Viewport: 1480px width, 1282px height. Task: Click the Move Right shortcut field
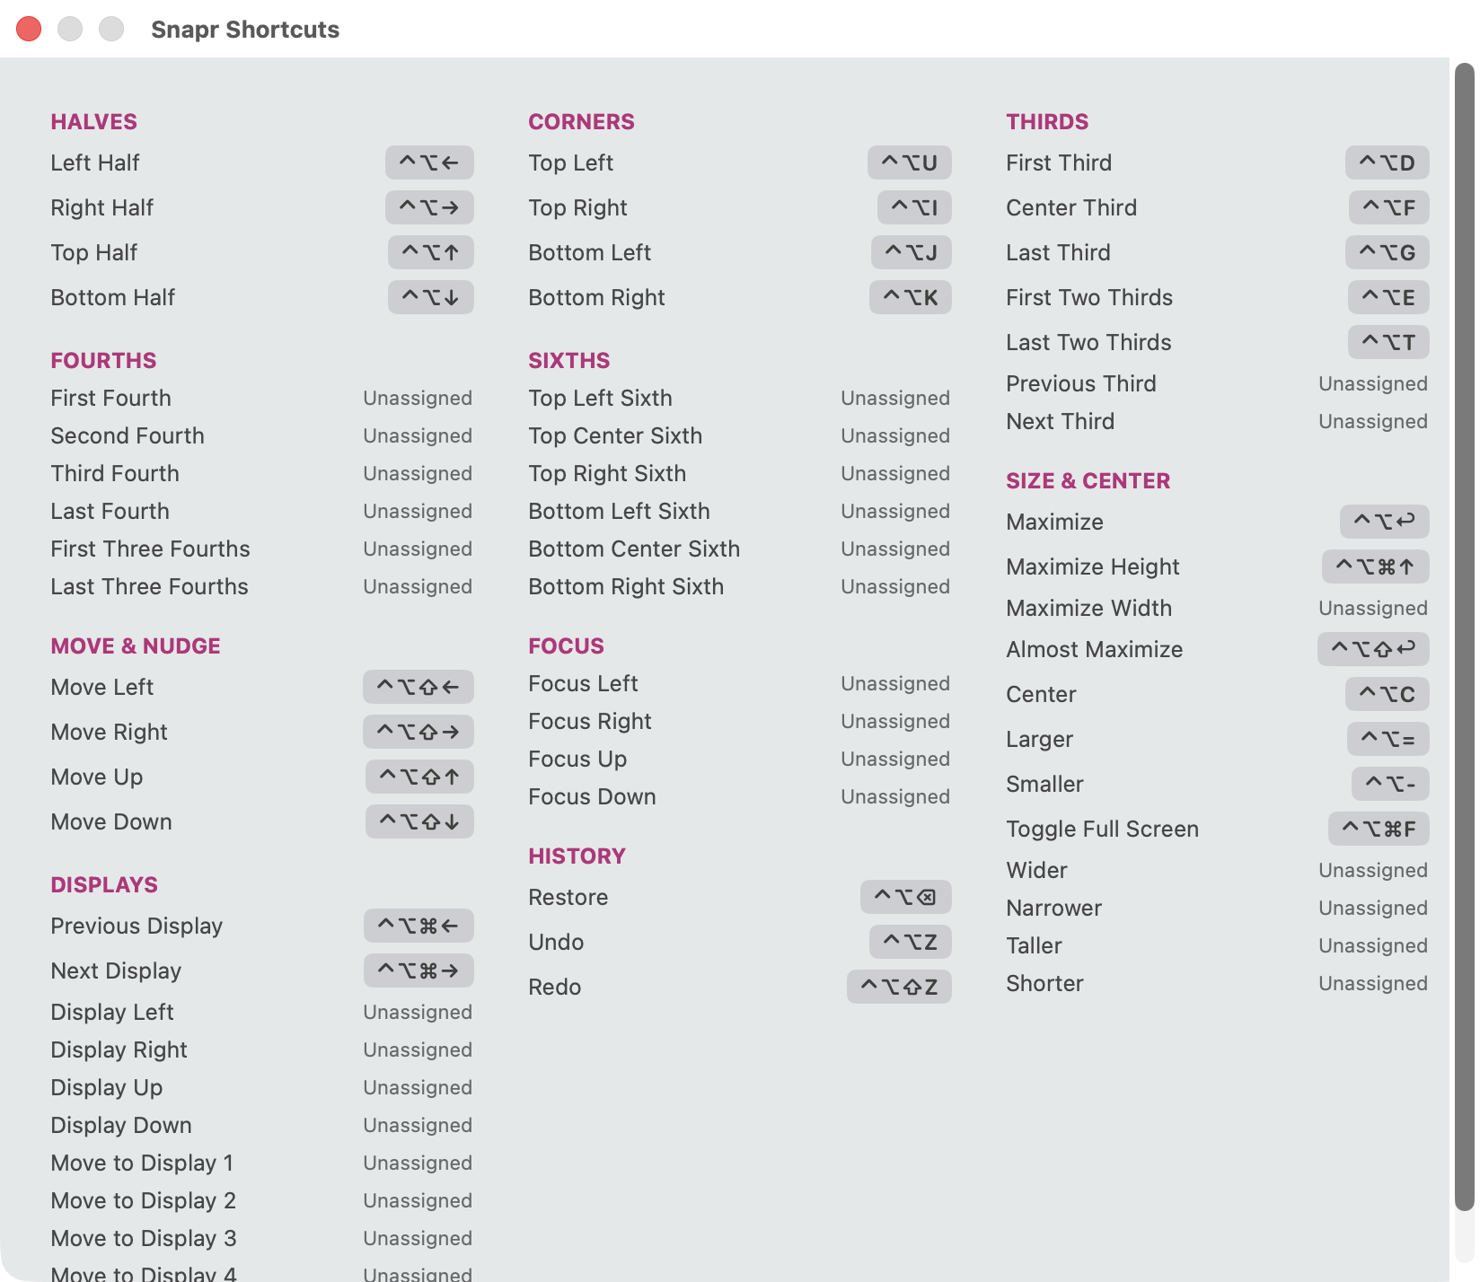click(x=418, y=732)
